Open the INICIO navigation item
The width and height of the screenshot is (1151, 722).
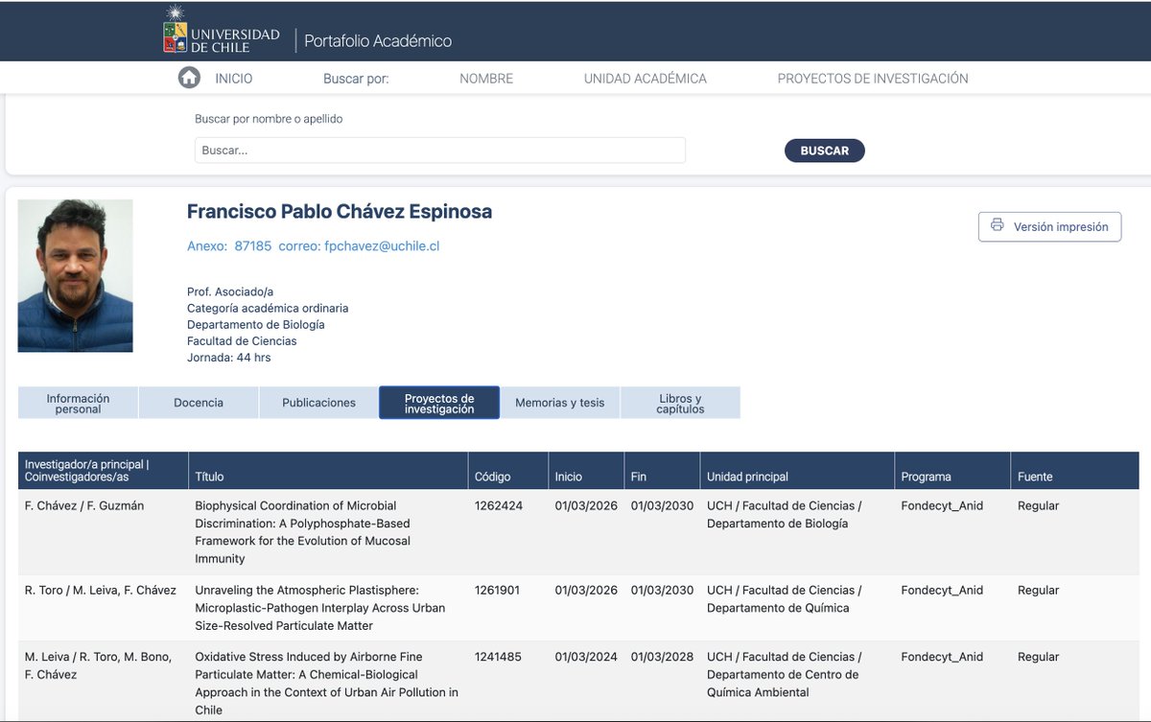click(234, 79)
